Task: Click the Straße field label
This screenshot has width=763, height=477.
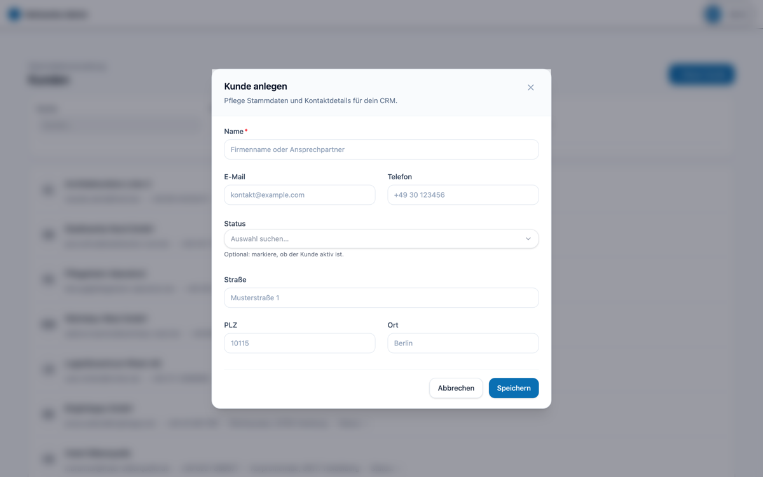Action: (x=235, y=280)
